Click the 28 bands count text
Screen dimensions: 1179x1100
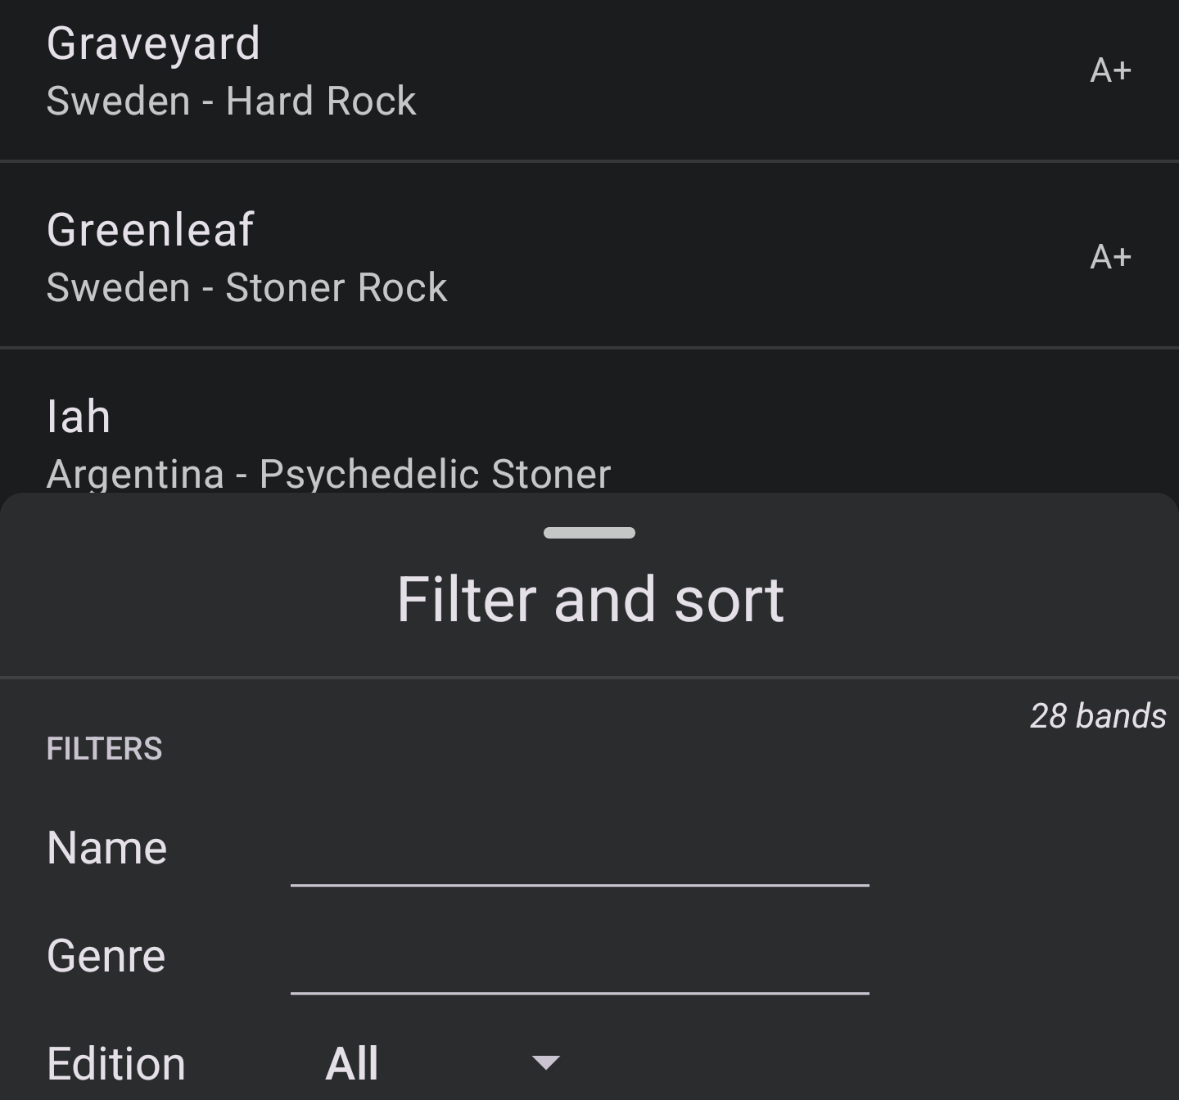click(1097, 716)
